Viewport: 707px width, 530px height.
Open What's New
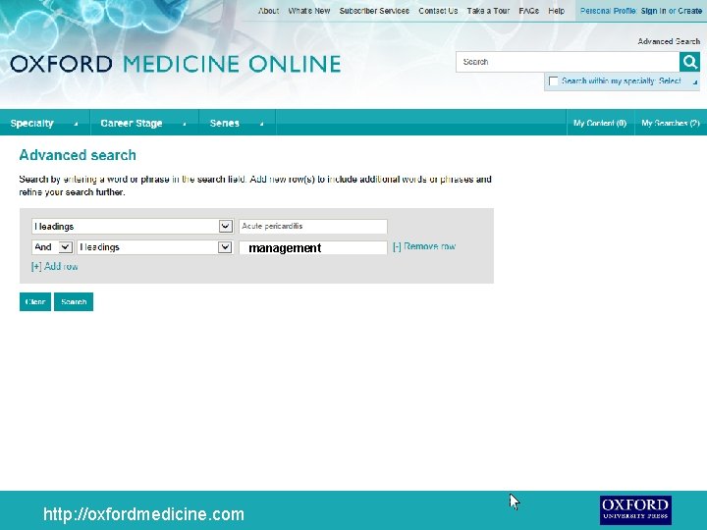coord(309,11)
